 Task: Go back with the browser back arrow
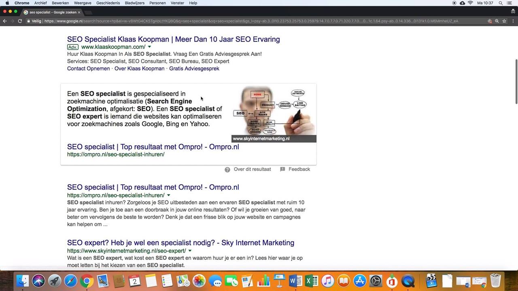[5, 21]
